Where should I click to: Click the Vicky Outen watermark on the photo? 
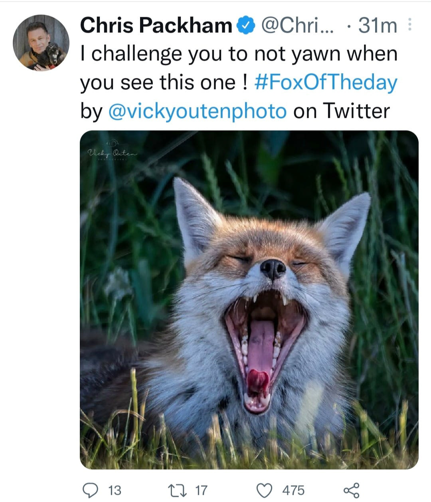tap(112, 152)
